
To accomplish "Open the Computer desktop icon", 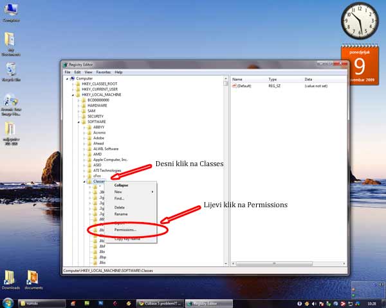I will pos(10,11).
